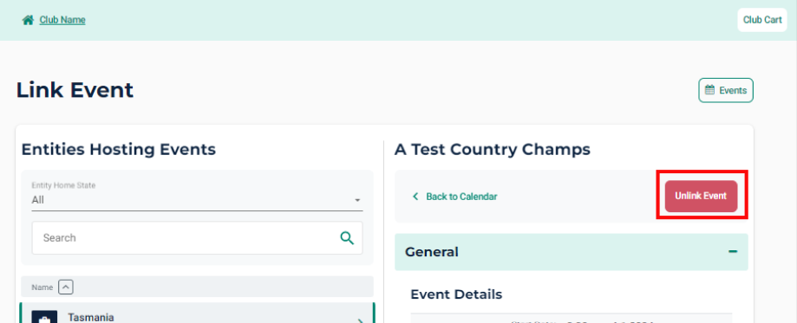Open the Club Cart button
797x323 pixels.
762,20
